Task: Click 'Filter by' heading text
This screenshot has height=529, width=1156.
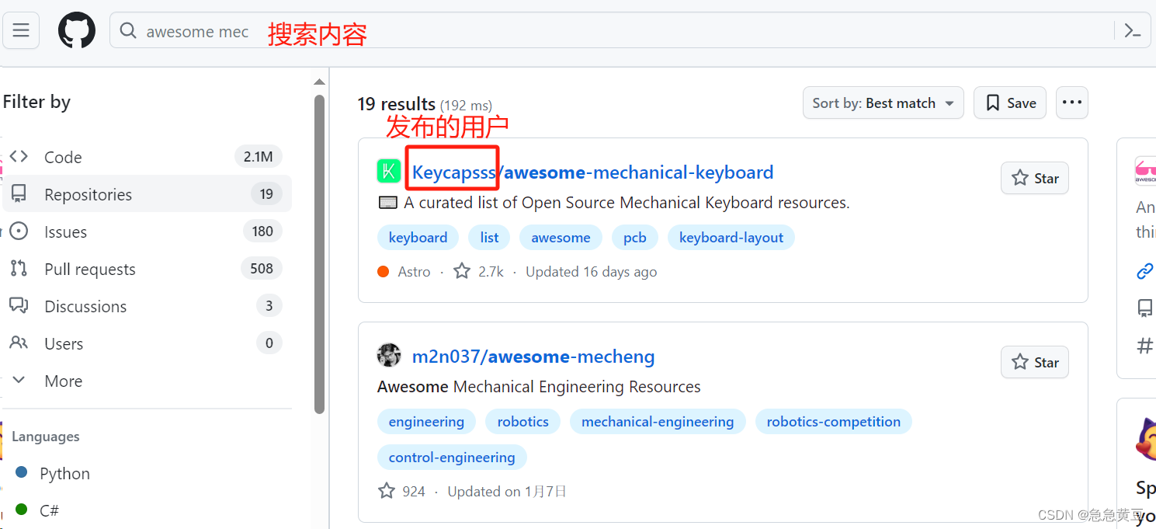Action: [x=36, y=102]
